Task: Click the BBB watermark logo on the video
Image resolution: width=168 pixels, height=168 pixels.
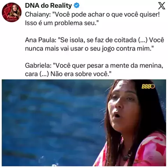Action: click(148, 86)
